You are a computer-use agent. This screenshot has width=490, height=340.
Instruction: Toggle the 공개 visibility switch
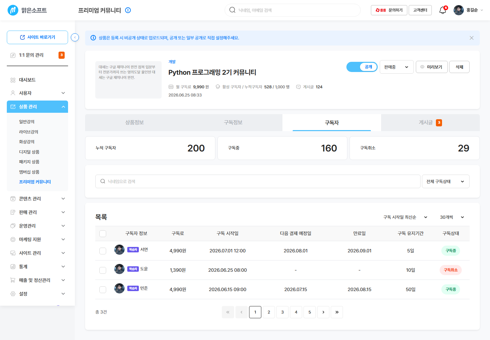tap(362, 67)
